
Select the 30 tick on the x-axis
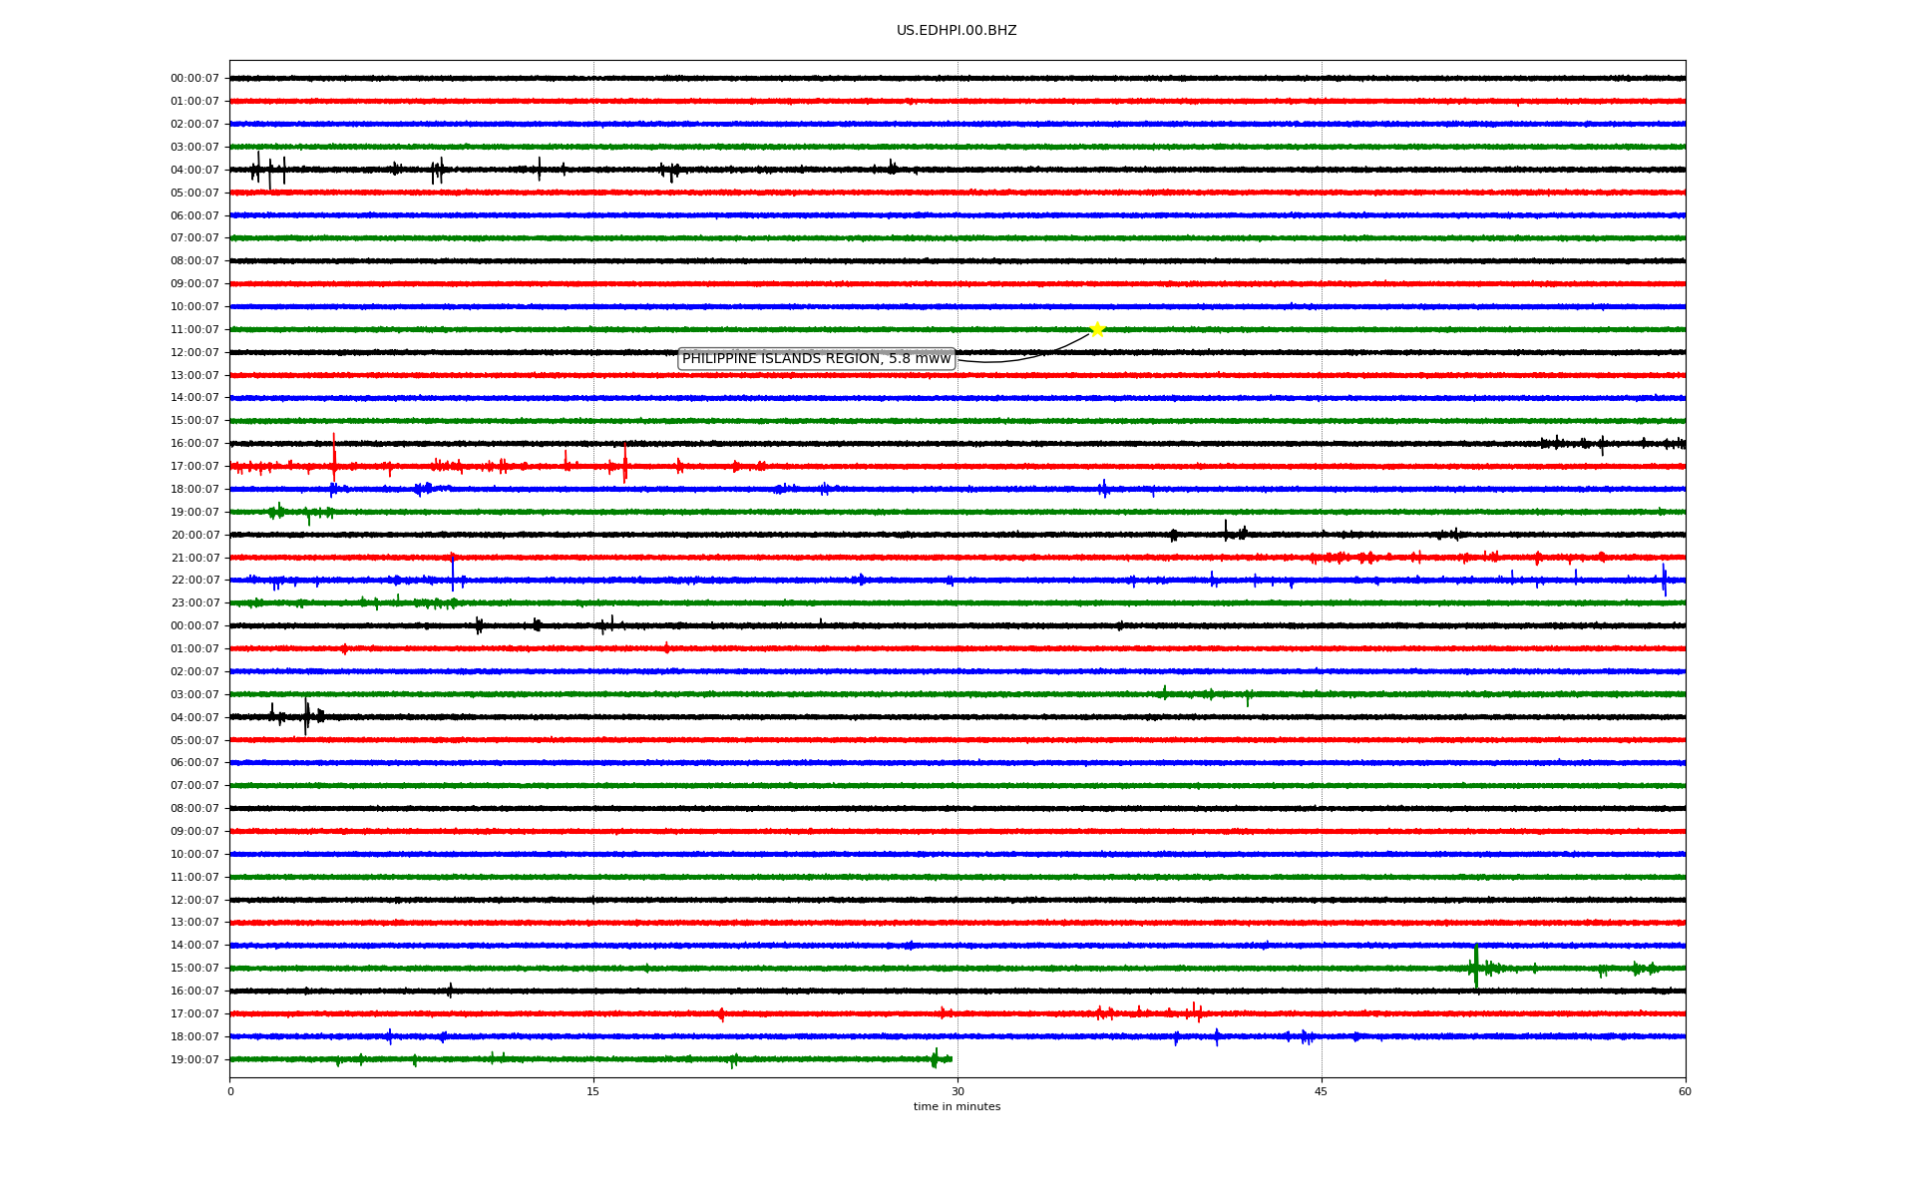(957, 1091)
